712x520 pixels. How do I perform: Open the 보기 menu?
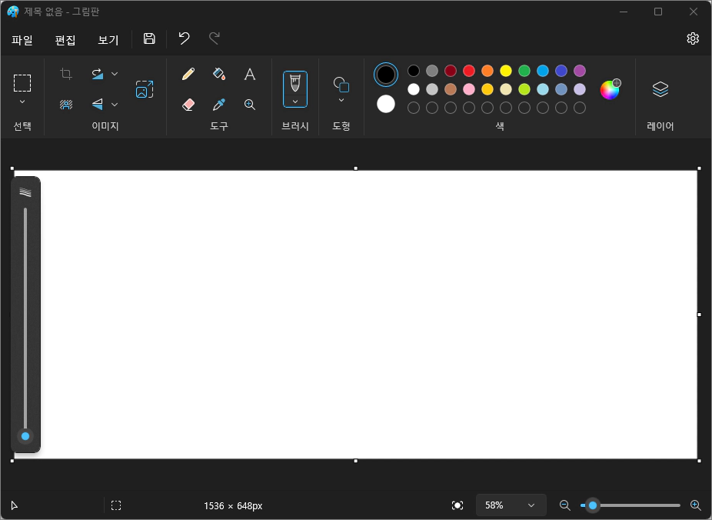(x=108, y=39)
